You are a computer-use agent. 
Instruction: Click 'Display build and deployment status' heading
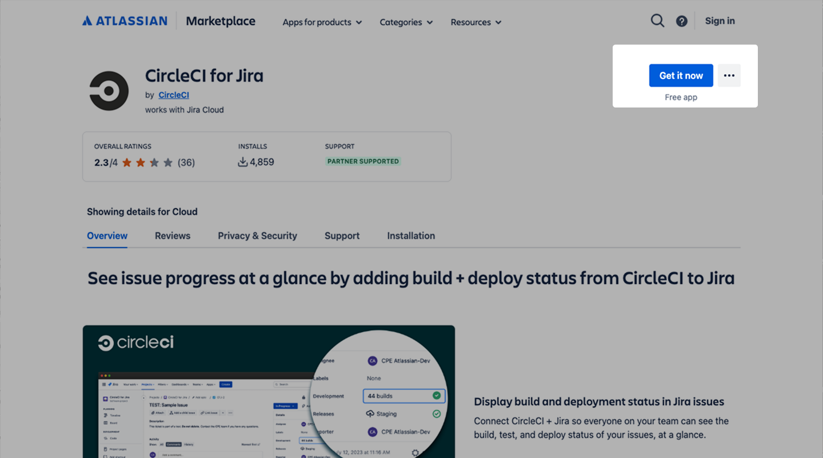[x=599, y=401]
